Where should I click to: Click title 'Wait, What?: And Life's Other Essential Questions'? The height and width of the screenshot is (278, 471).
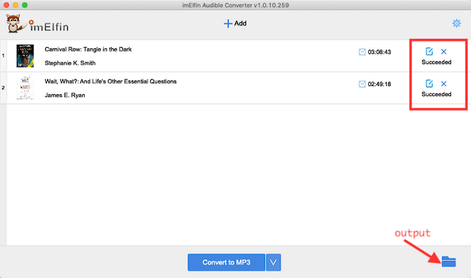pyautogui.click(x=110, y=81)
